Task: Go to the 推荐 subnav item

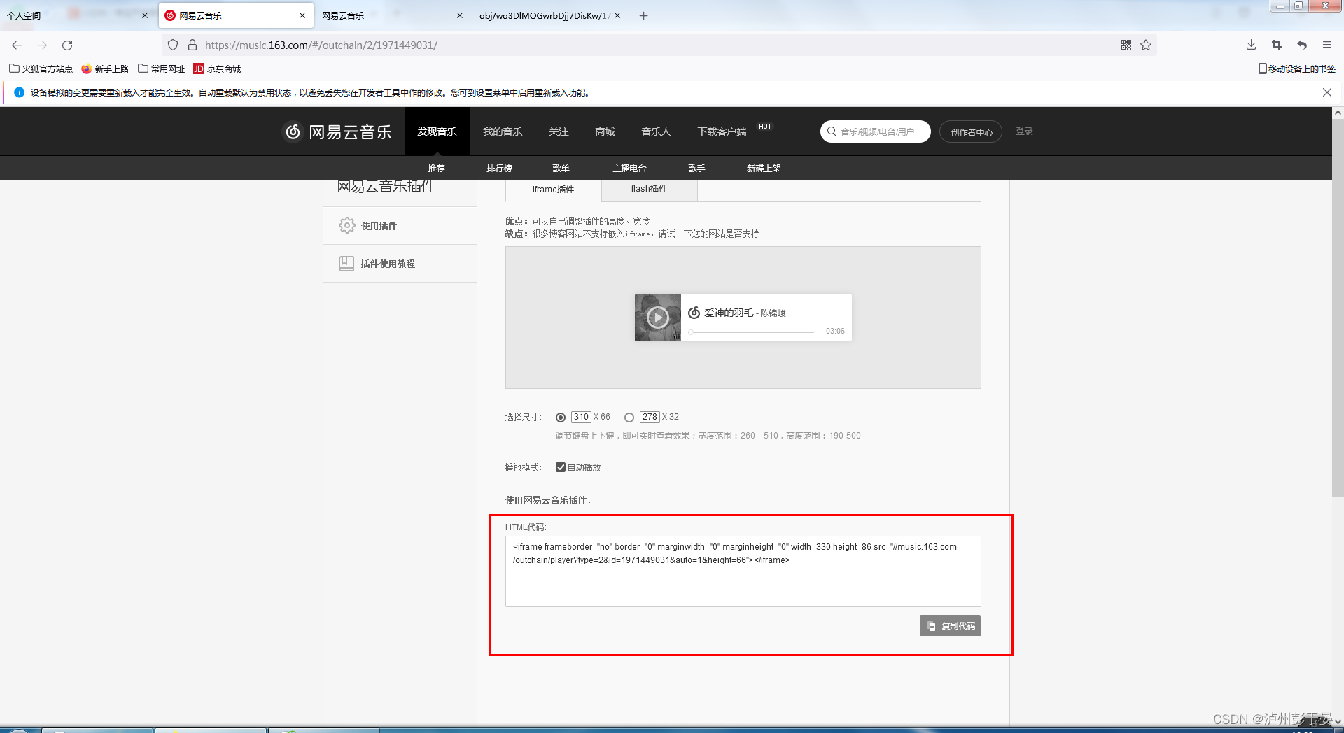Action: 436,168
